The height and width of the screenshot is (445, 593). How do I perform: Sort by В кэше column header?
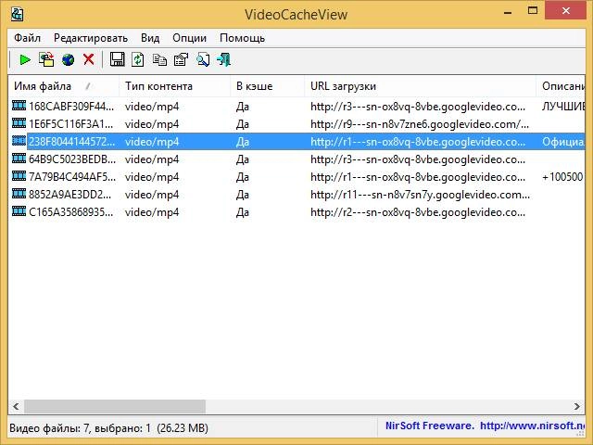(268, 86)
